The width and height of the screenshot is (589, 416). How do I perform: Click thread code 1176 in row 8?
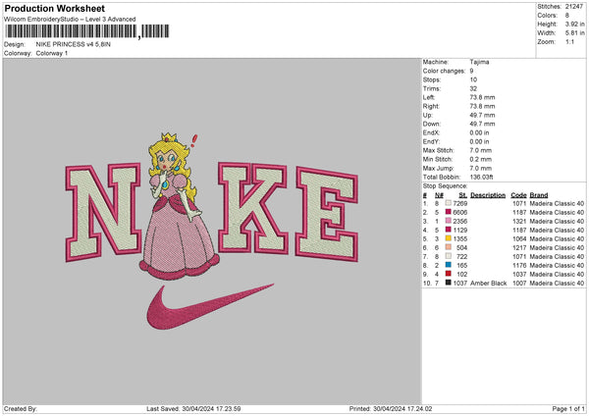click(x=519, y=266)
